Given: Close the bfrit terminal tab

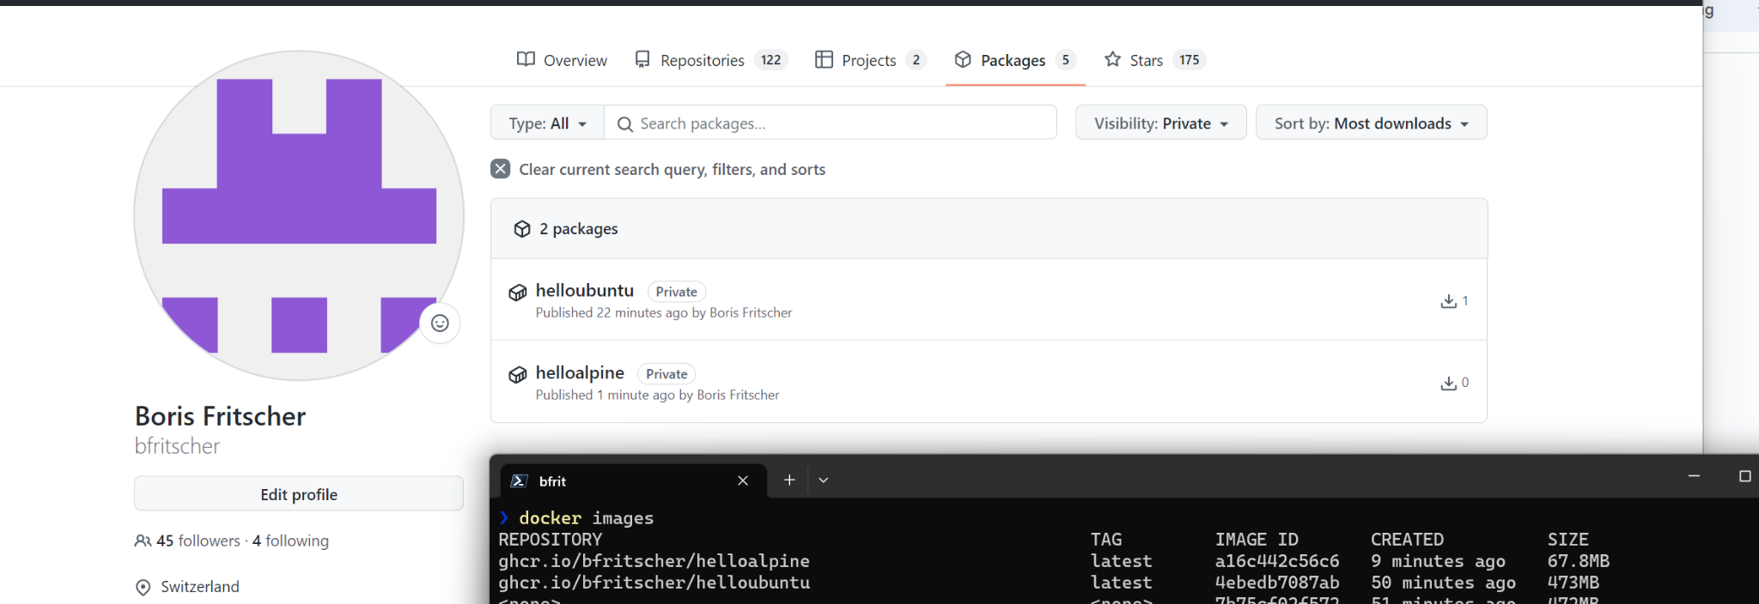Looking at the screenshot, I should pyautogui.click(x=743, y=480).
